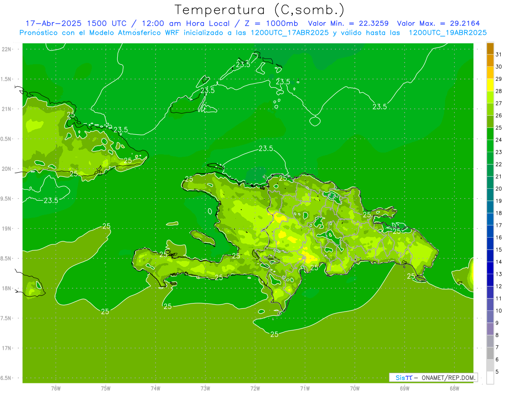Viewport: 510px width, 394px height.
Task: Click the '17N' latitude axis label
Action: [7, 348]
